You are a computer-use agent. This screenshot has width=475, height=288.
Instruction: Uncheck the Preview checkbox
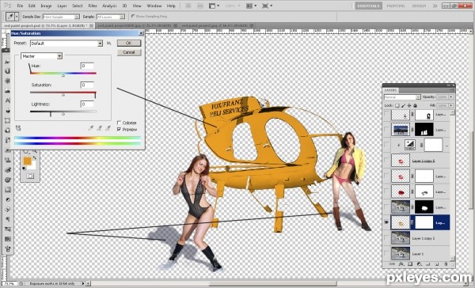pyautogui.click(x=119, y=129)
